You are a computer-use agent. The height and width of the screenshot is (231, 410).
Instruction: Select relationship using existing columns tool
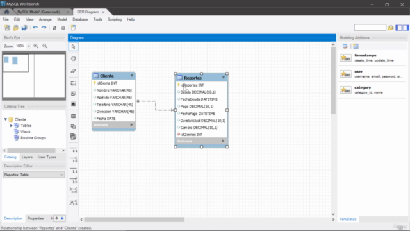tap(74, 203)
